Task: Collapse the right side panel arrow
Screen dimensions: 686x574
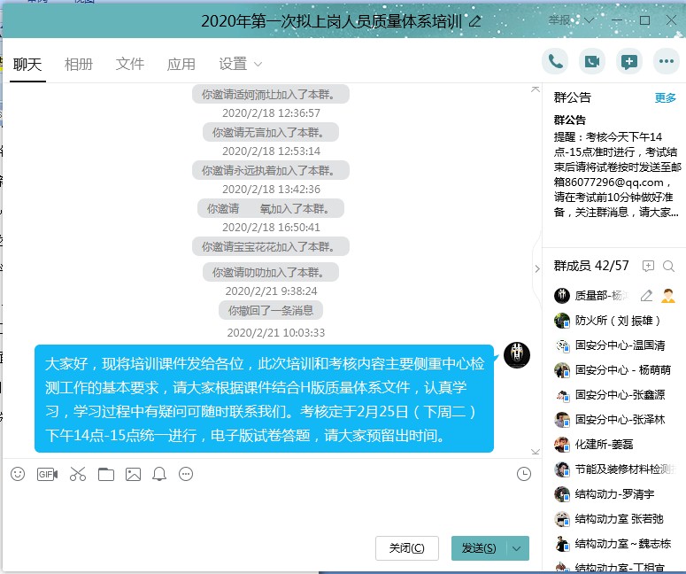Action: pos(536,268)
